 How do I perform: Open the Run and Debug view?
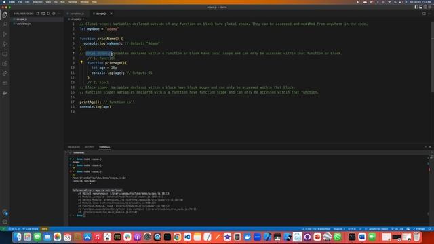click(x=5, y=44)
